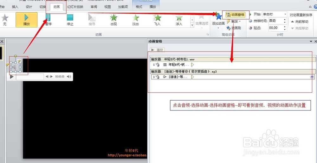Select the 年轻E代-帆... pause animation entry
The image size is (317, 163).
pyautogui.click(x=233, y=65)
